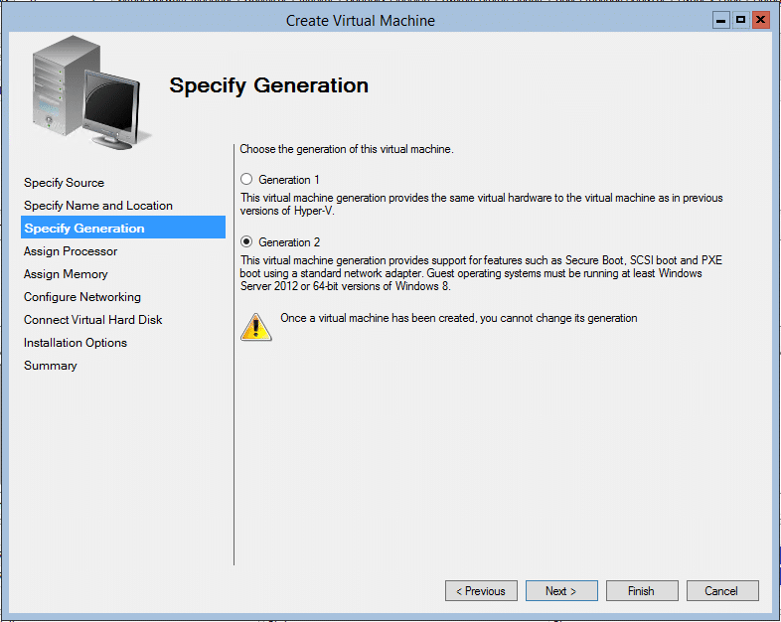Select the Generation 1 radio button

click(246, 180)
